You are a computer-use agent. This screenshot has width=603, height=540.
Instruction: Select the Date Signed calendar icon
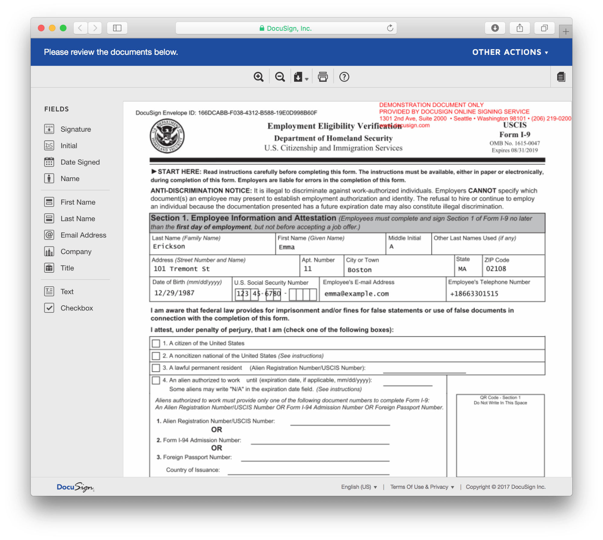click(49, 162)
